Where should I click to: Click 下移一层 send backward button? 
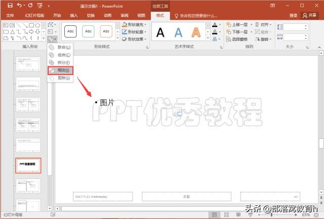tap(237, 32)
